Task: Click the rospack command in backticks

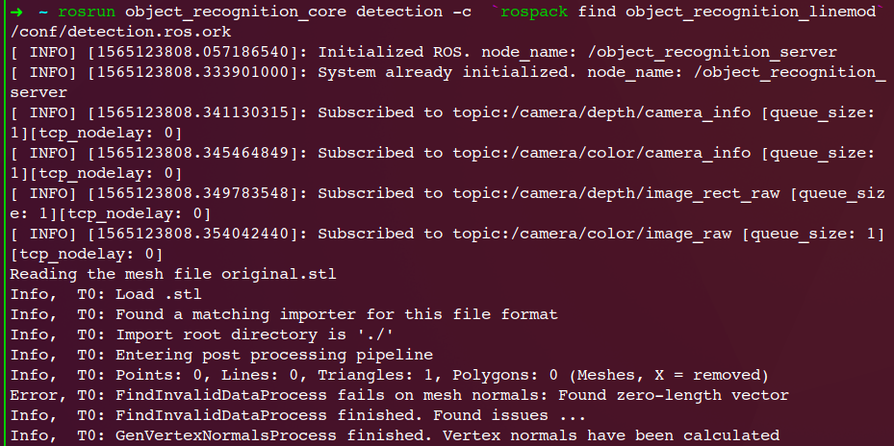Action: (534, 11)
